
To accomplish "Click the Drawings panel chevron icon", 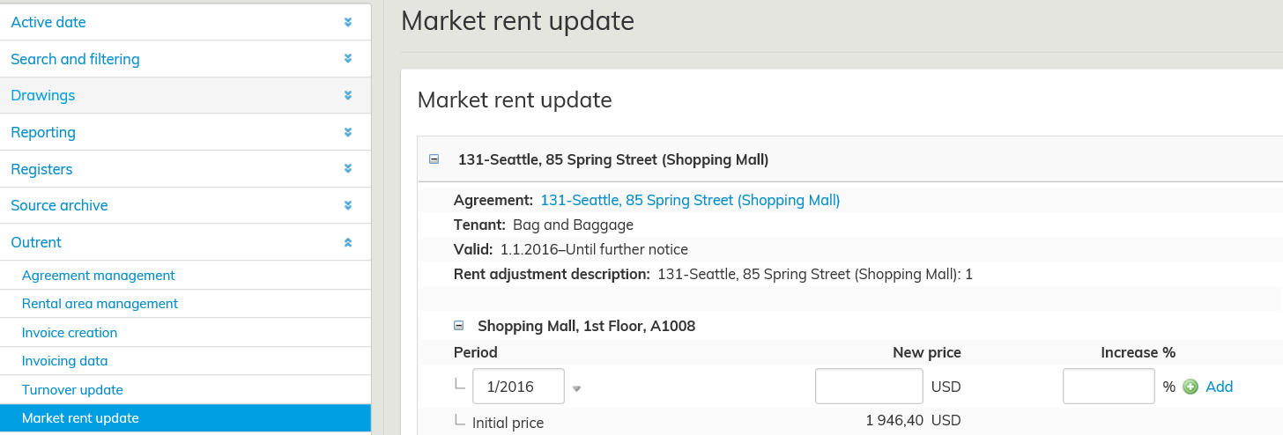I will pos(348,95).
